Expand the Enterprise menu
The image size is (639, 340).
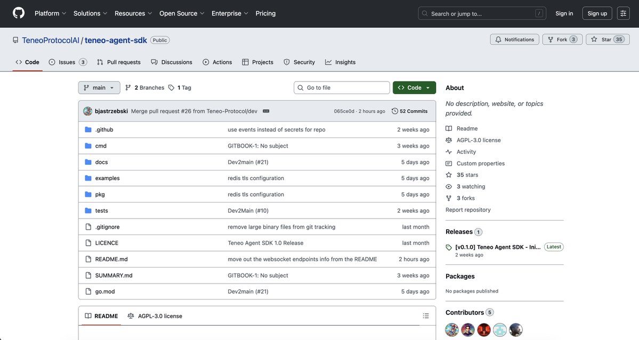click(x=230, y=13)
